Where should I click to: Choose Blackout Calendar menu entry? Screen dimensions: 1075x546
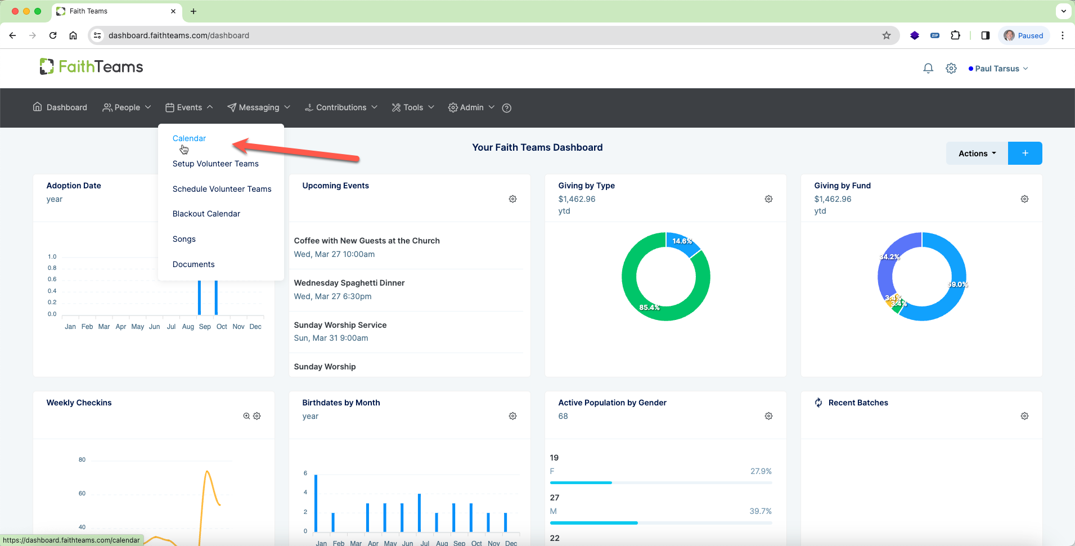click(206, 214)
